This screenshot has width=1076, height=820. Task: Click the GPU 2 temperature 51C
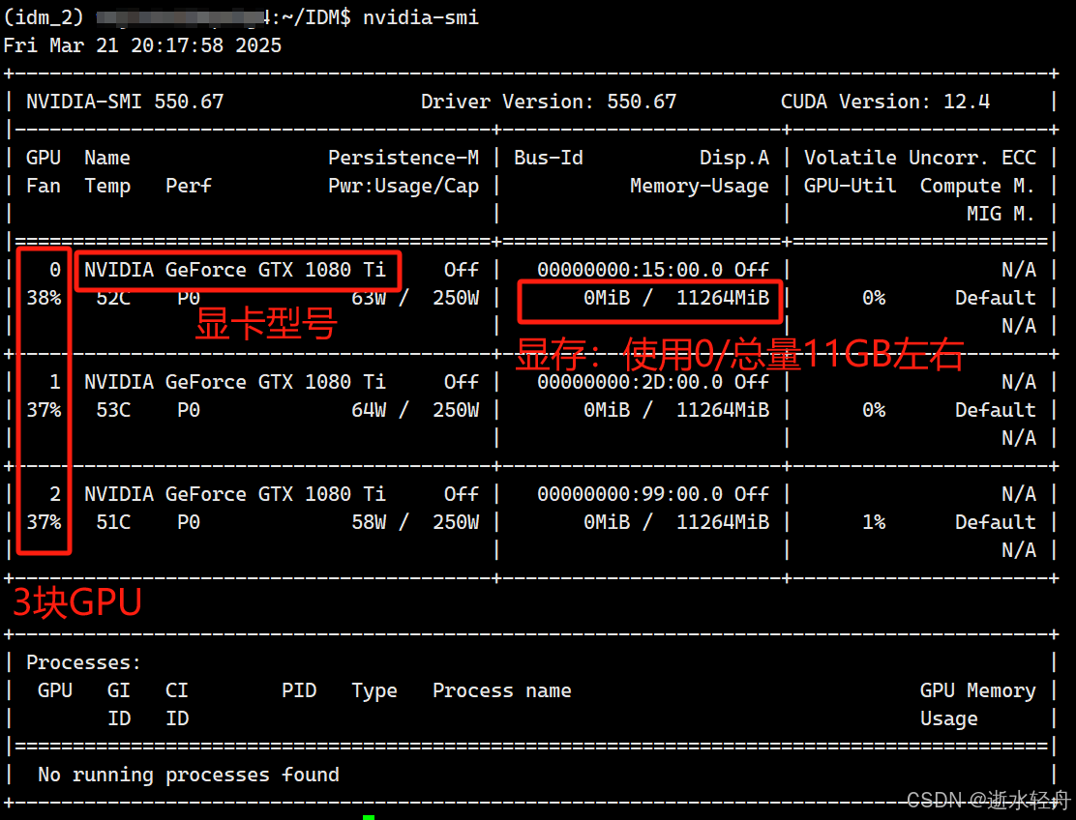click(113, 522)
